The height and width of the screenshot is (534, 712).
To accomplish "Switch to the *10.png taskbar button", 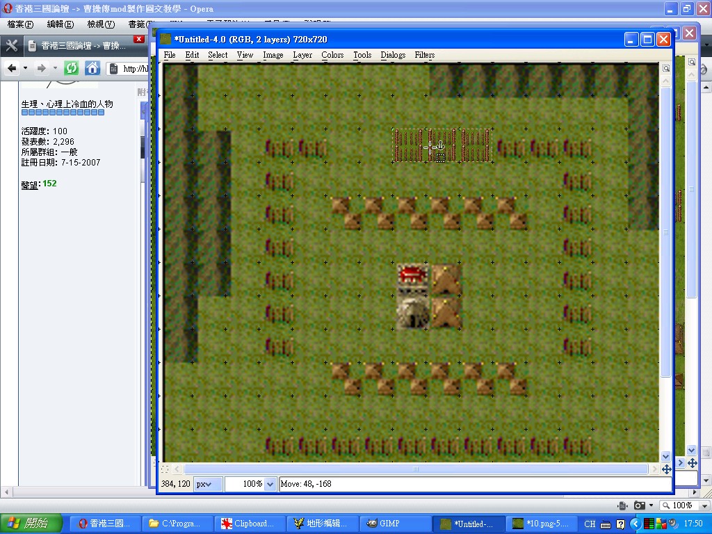I will pyautogui.click(x=540, y=524).
